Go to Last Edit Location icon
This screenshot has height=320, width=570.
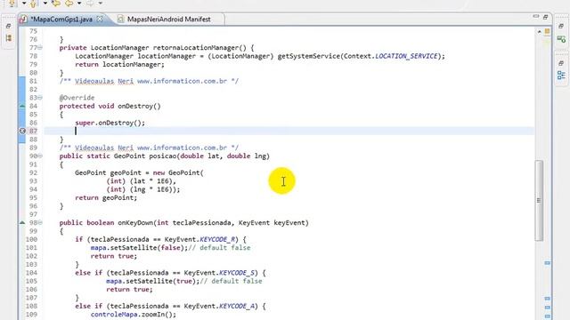[55, 4]
